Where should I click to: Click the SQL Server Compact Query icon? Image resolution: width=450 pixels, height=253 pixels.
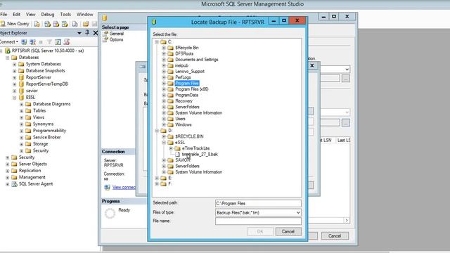(75, 24)
